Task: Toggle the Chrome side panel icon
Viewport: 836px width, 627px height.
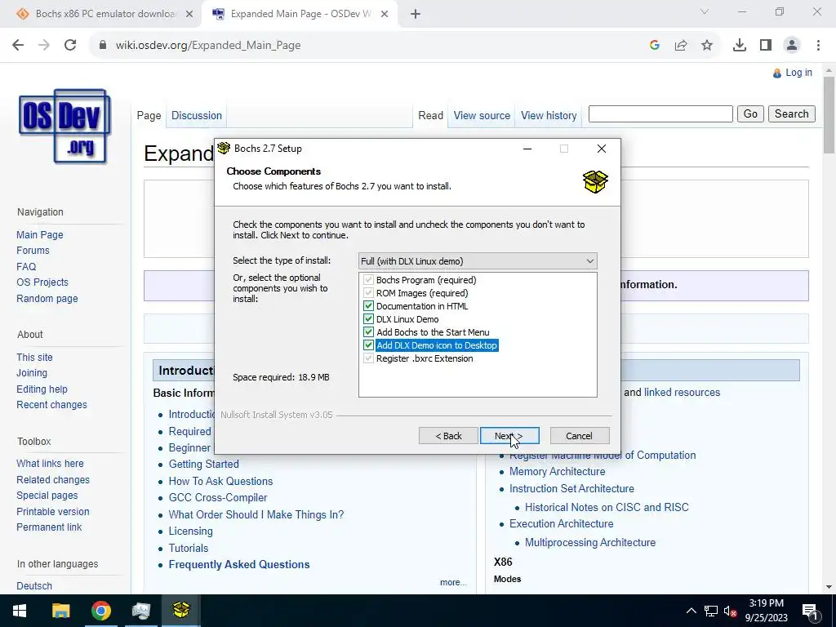Action: tap(766, 46)
